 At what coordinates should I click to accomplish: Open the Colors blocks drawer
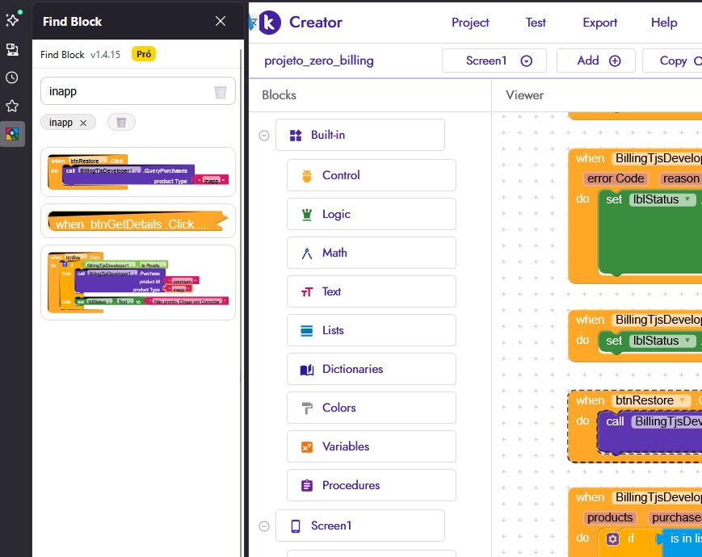pyautogui.click(x=371, y=408)
